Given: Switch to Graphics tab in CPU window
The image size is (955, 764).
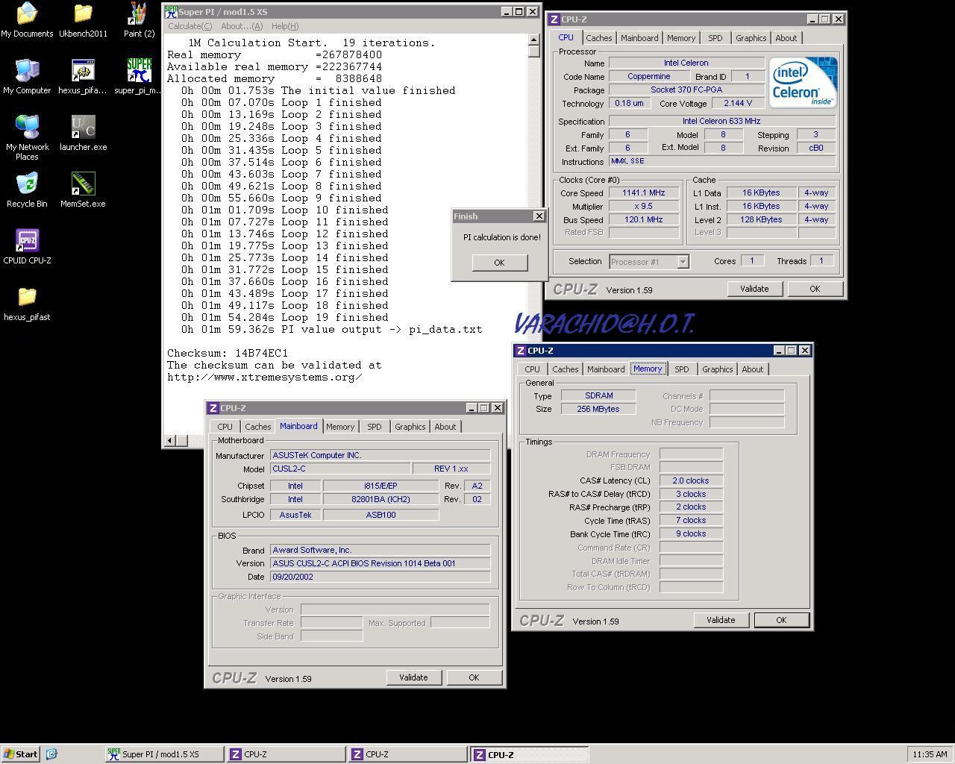Looking at the screenshot, I should (751, 38).
